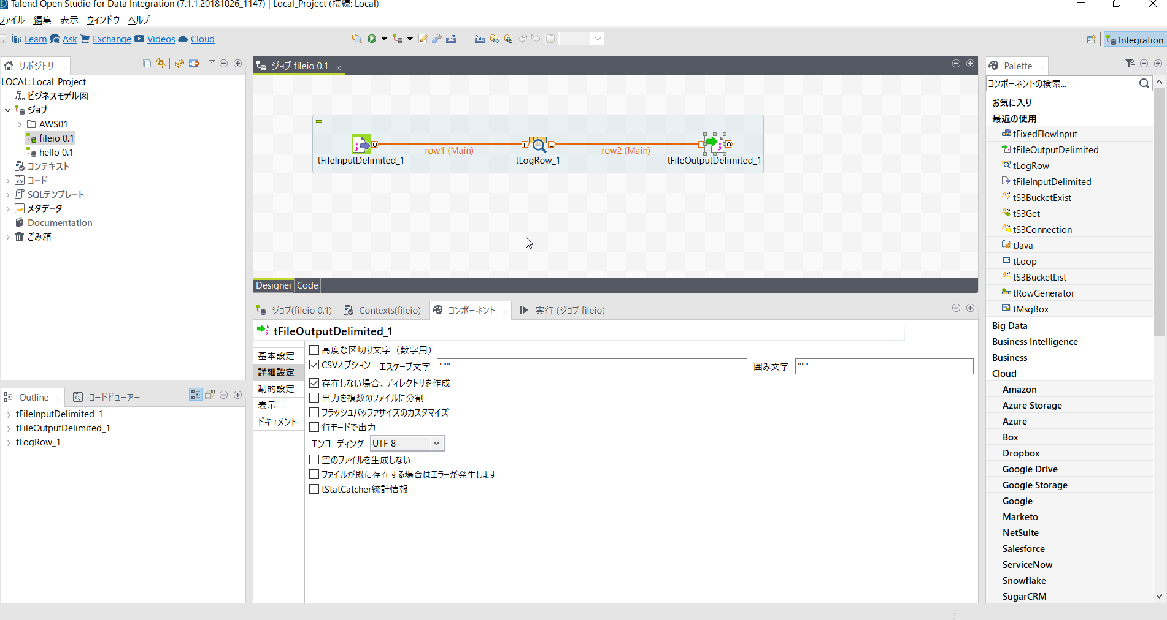Expand メタデータ node
This screenshot has width=1167, height=620.
(7, 209)
